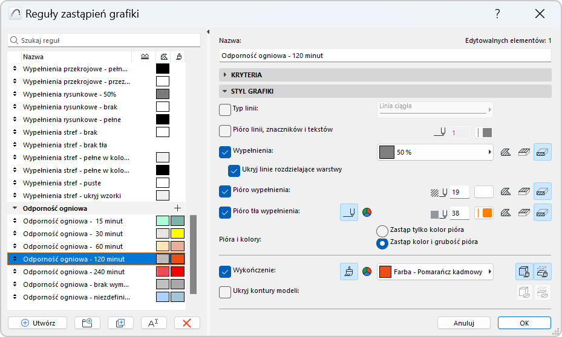The width and height of the screenshot is (562, 337).
Task: Open the 50 % fill dropdown
Action: [435, 152]
